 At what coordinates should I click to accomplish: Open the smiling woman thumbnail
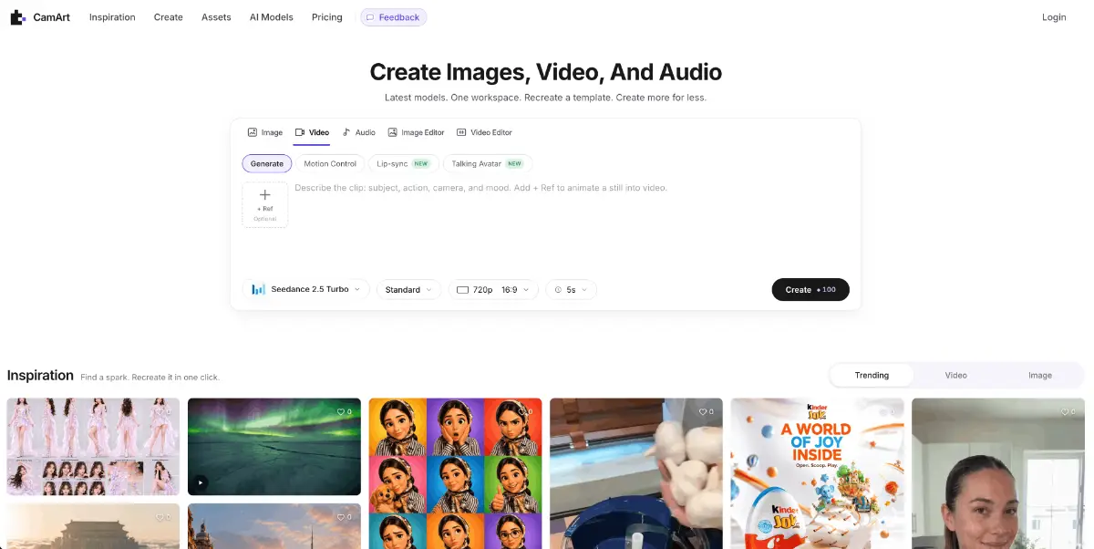(998, 473)
